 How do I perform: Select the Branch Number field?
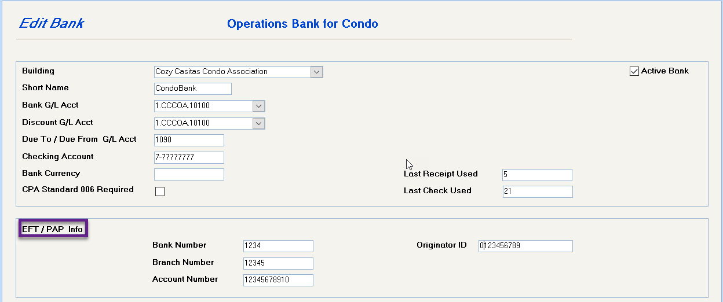click(x=278, y=263)
